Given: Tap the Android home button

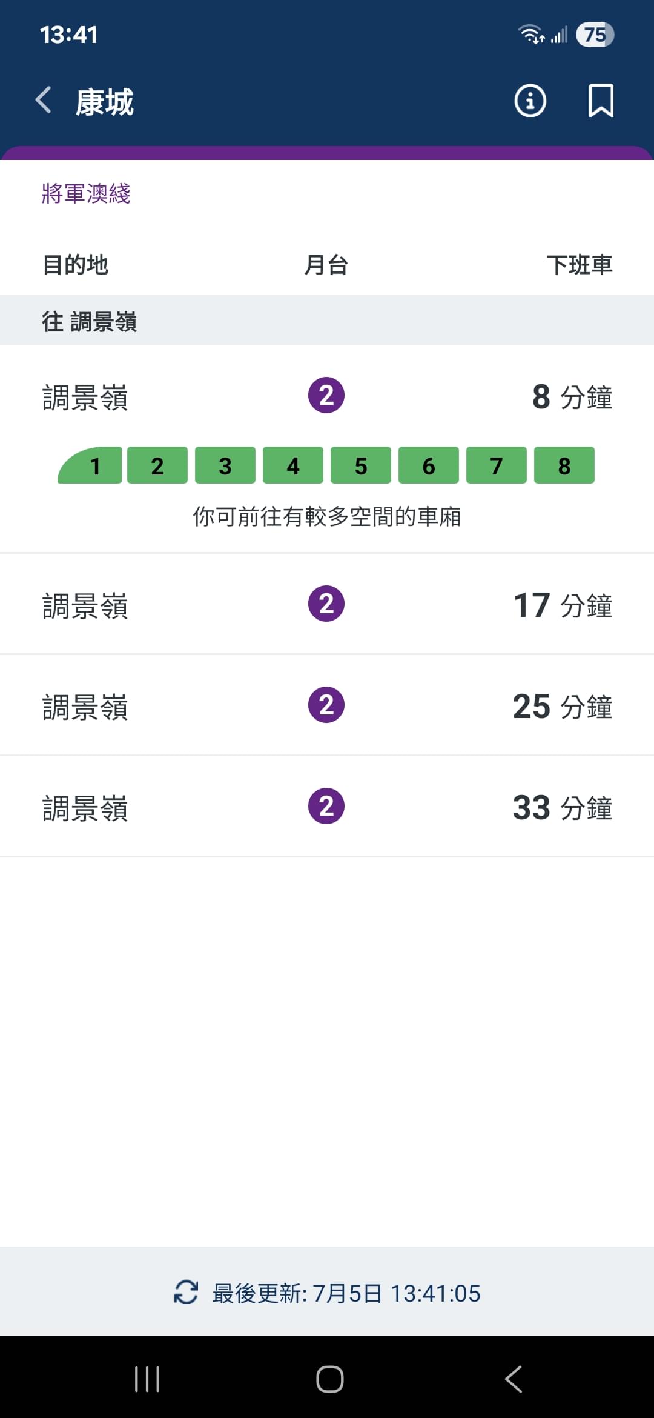Looking at the screenshot, I should pos(329,1379).
